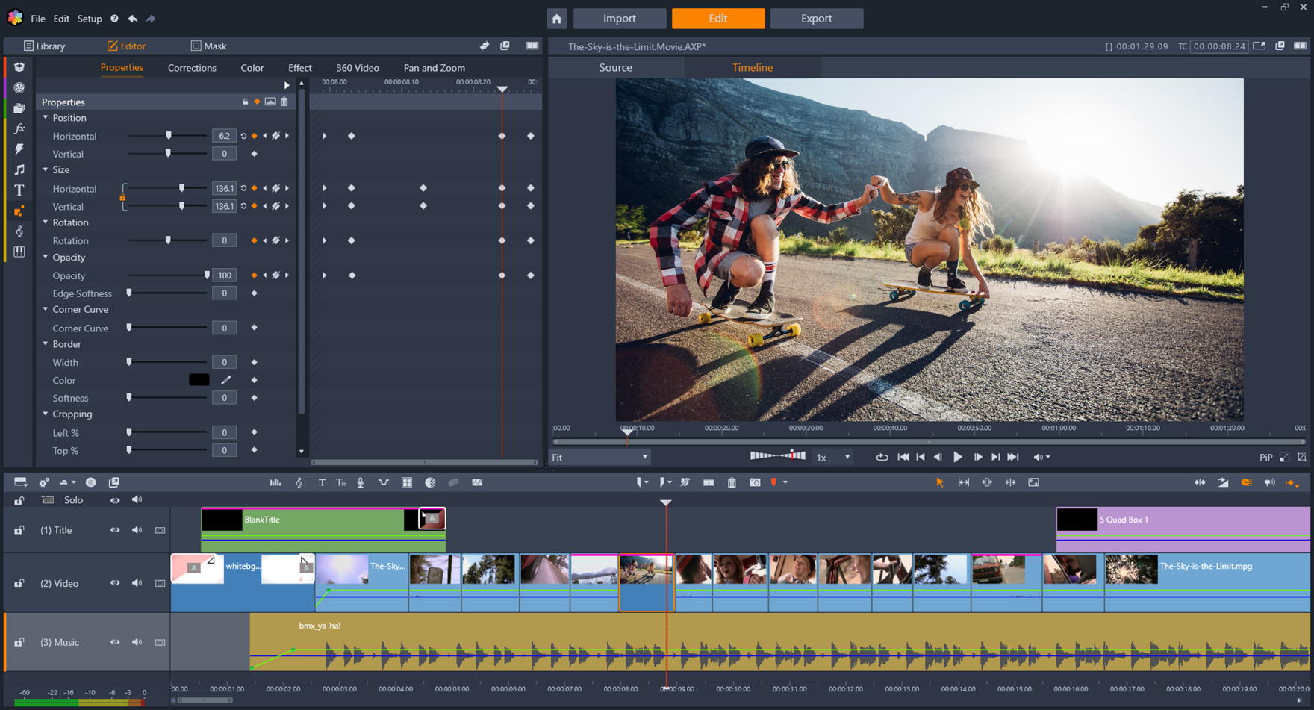Mute the (3) Music track speaker
The image size is (1314, 710).
137,642
